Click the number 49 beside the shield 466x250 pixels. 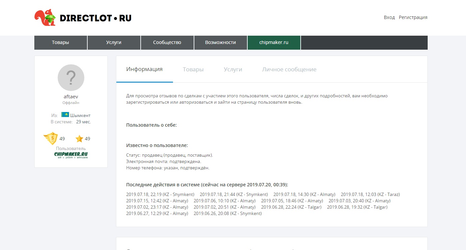[x=62, y=139]
